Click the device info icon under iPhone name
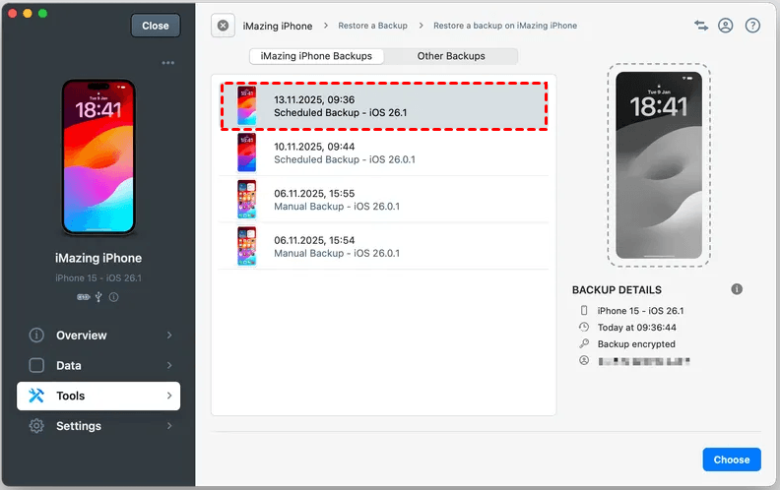Screen dimensions: 780x490 pos(114,297)
